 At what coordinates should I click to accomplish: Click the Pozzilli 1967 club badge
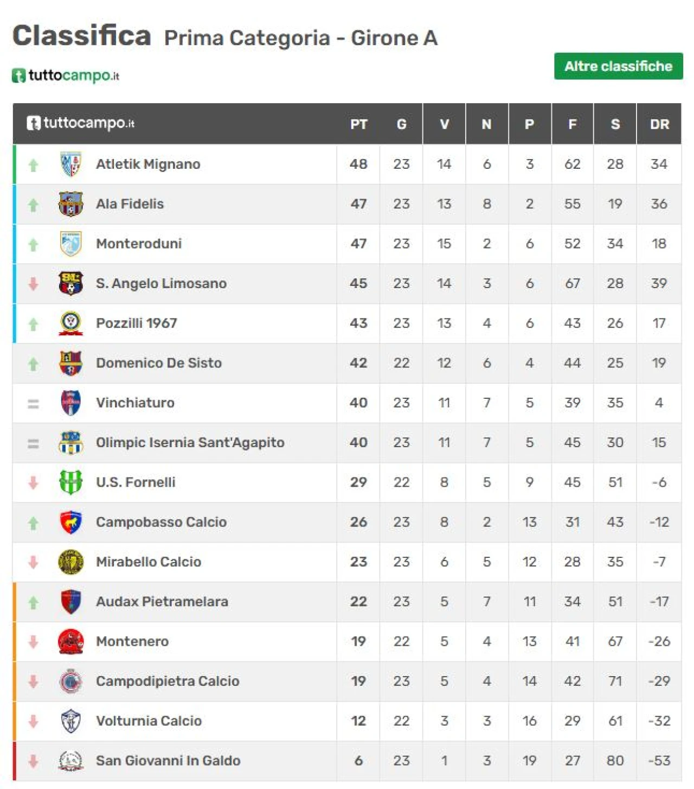pos(70,323)
